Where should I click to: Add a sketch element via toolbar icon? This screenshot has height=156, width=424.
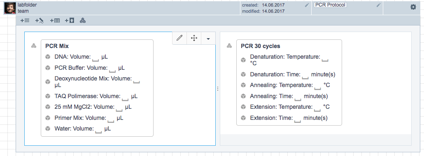40,21
